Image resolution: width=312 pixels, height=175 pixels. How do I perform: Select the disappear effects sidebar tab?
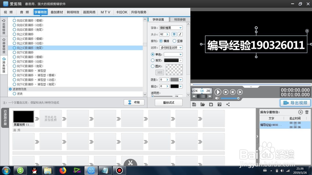coord(4,65)
